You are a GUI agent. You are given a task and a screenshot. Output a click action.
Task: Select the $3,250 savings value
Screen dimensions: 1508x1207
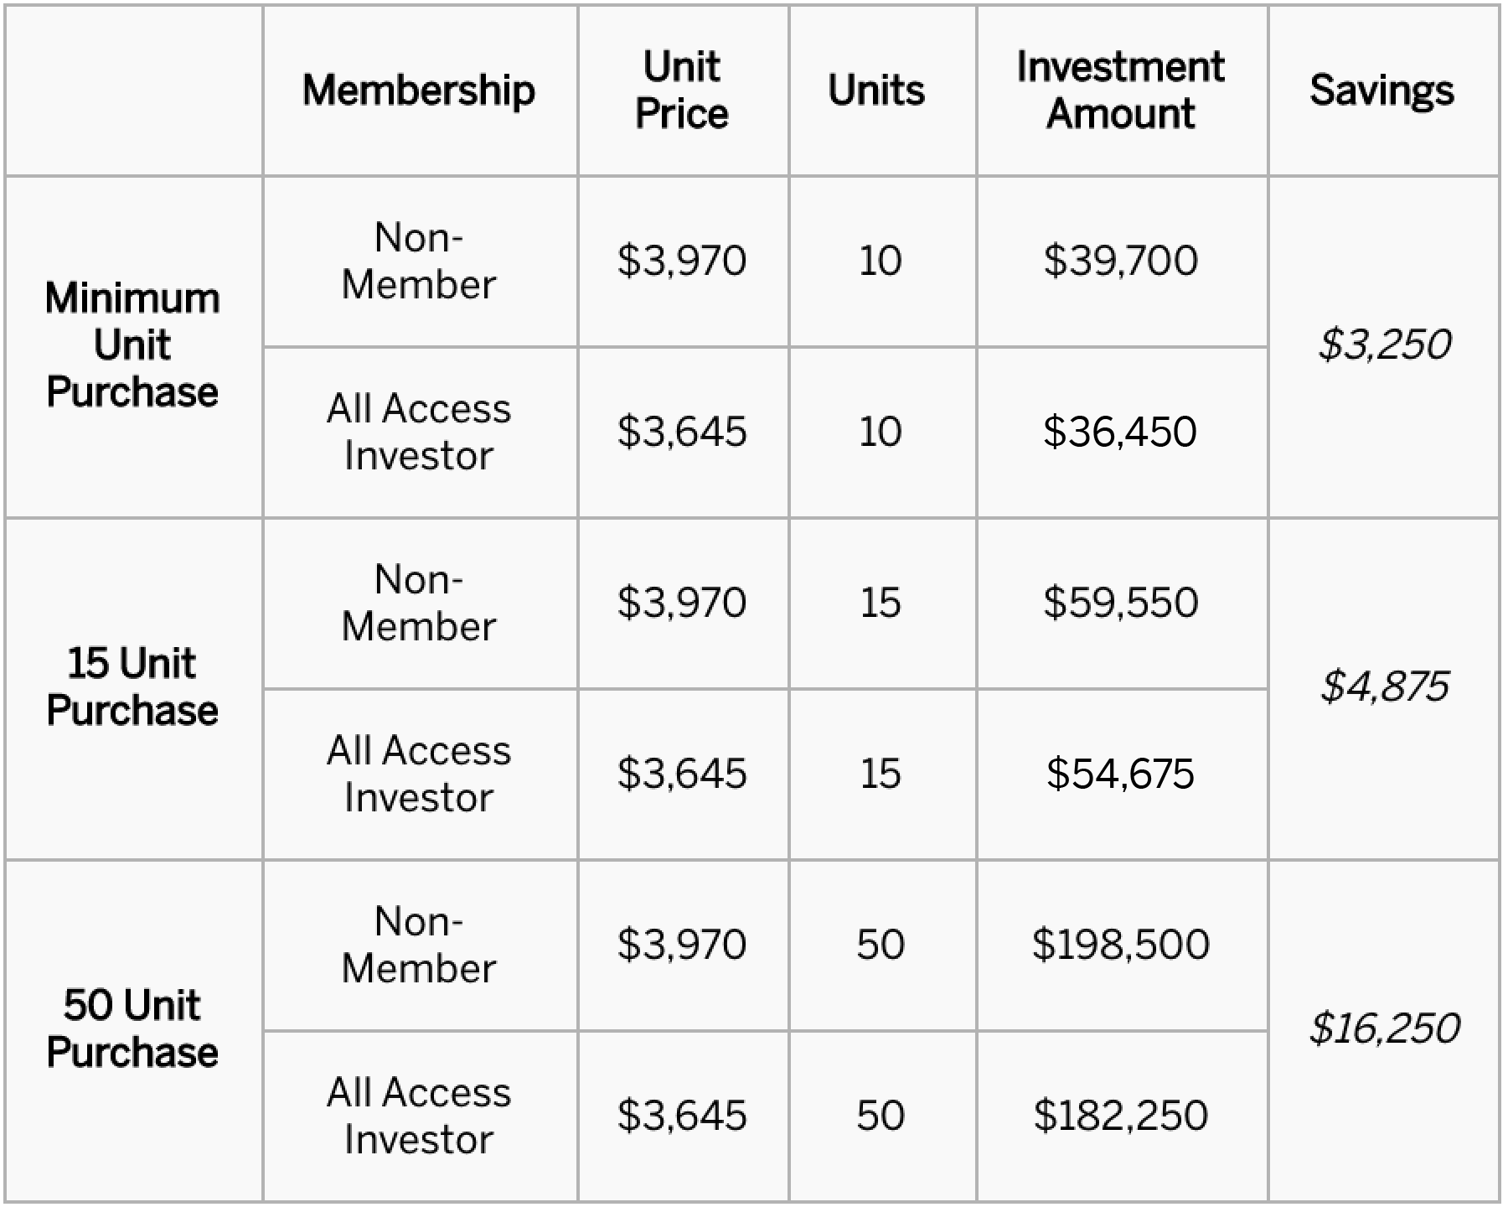[1384, 344]
